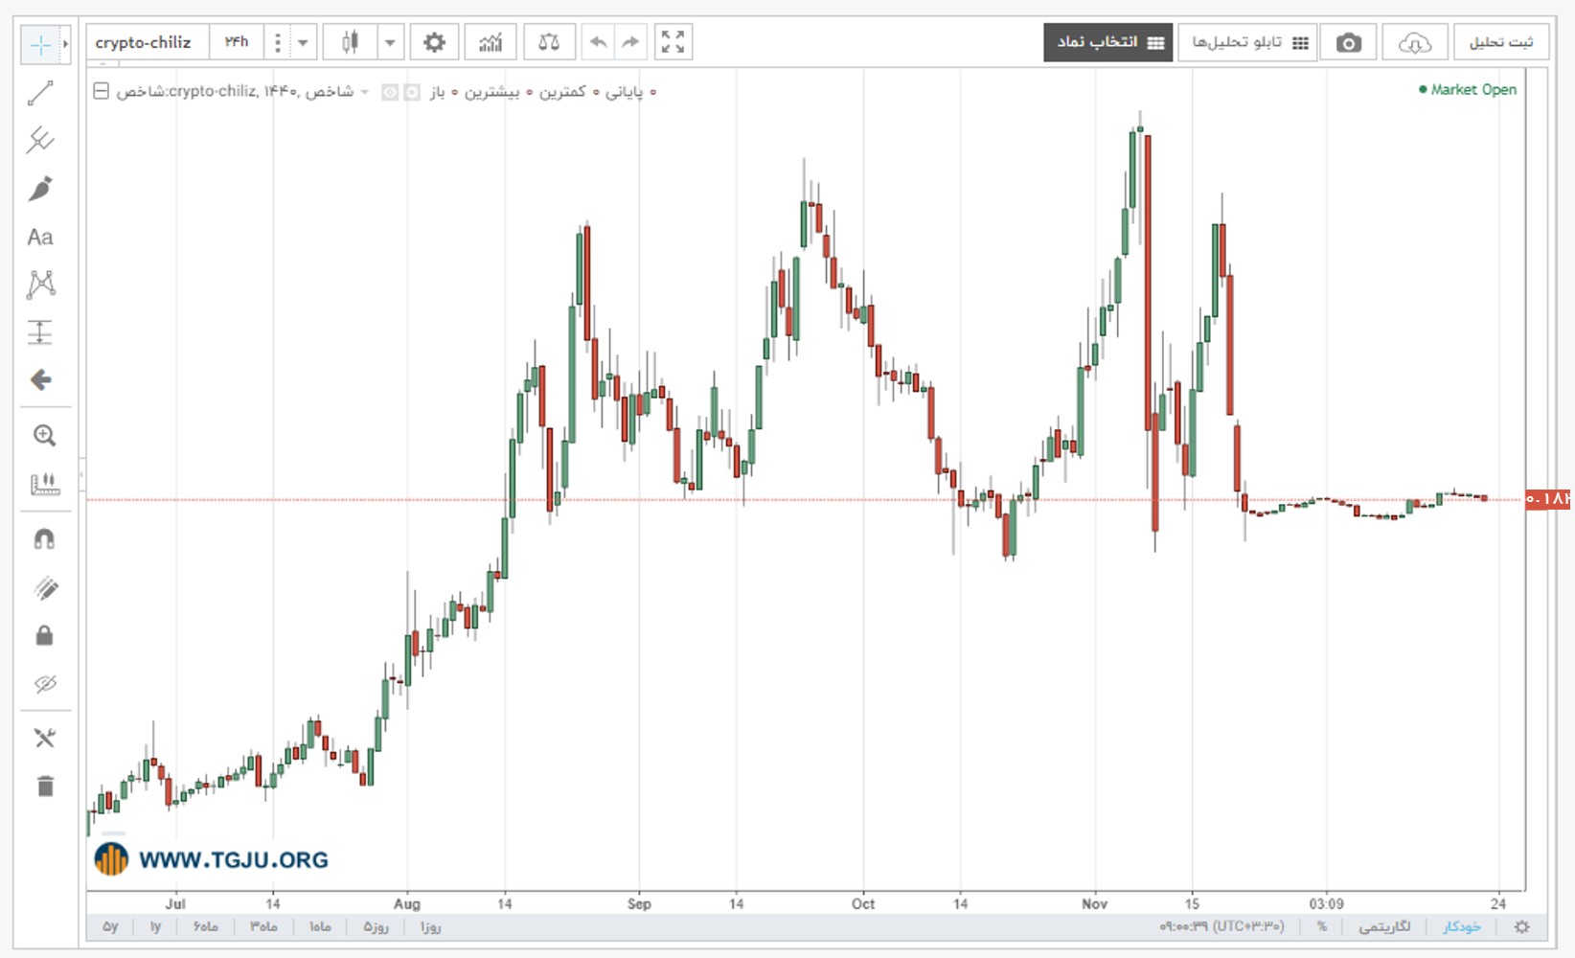The width and height of the screenshot is (1575, 958).
Task: Open the timeframe dropdown arrow
Action: point(303,42)
